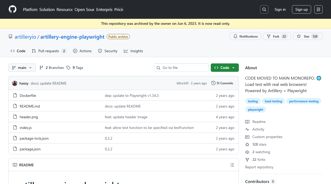The height and width of the screenshot is (184, 331).
Task: Open the Open Source menu
Action: [x=84, y=9]
